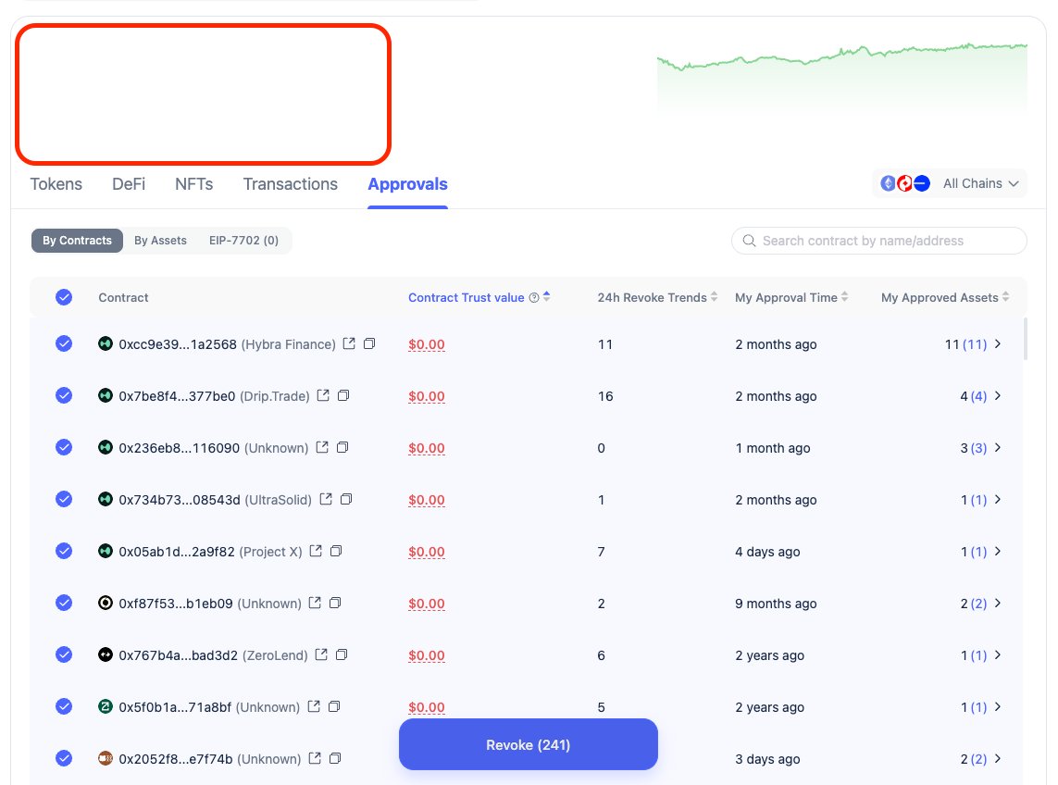Open Hybra Finance contract in explorer
The height and width of the screenshot is (785, 1058).
(x=349, y=343)
